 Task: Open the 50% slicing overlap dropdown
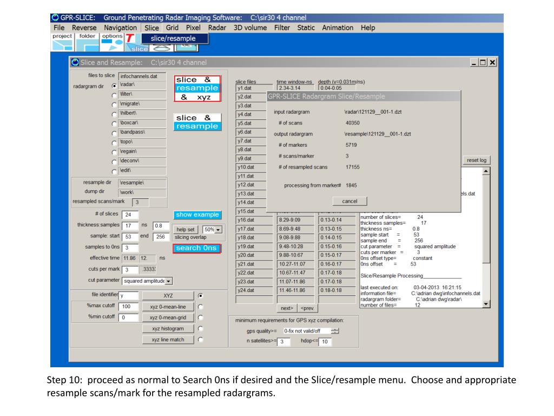tap(219, 230)
